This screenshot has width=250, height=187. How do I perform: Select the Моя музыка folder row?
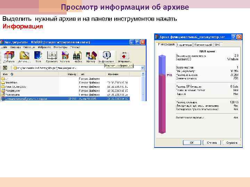(x=65, y=95)
